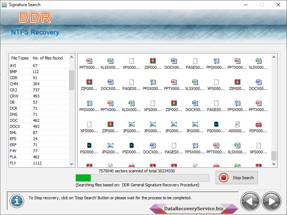Select the XPS000 recovered document icon
Screen dimensions: 287x215
pyautogui.click(x=131, y=61)
